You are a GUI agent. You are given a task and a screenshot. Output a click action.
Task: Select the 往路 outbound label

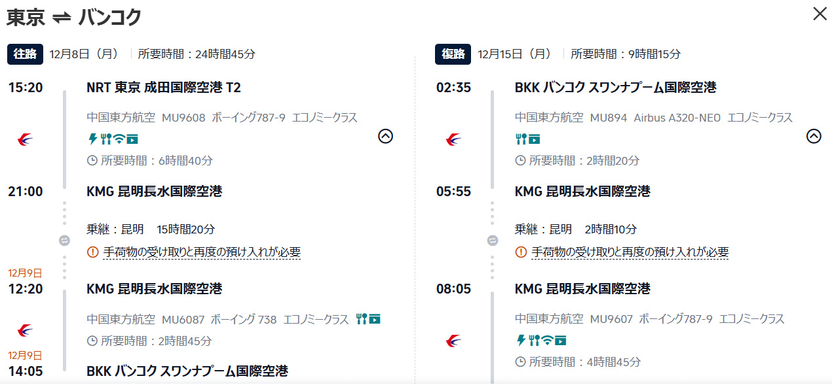25,54
